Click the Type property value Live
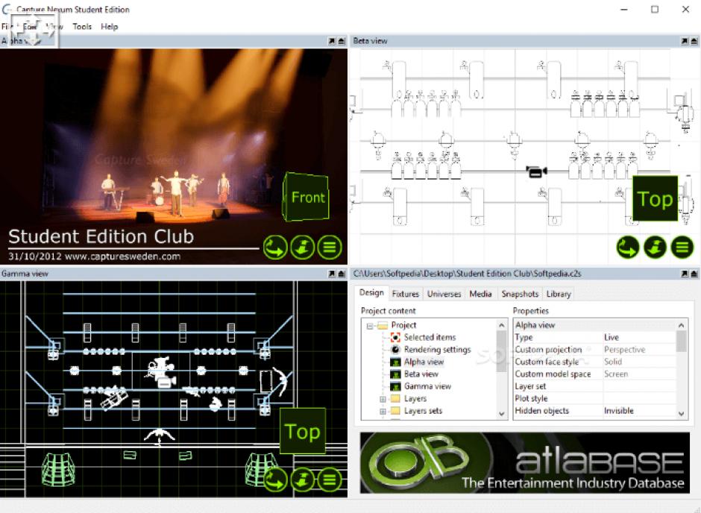 click(x=612, y=337)
